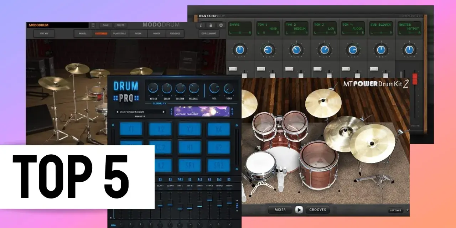Hit the MT Power Drum Kit snare drum
This screenshot has width=456, height=228.
click(261, 166)
